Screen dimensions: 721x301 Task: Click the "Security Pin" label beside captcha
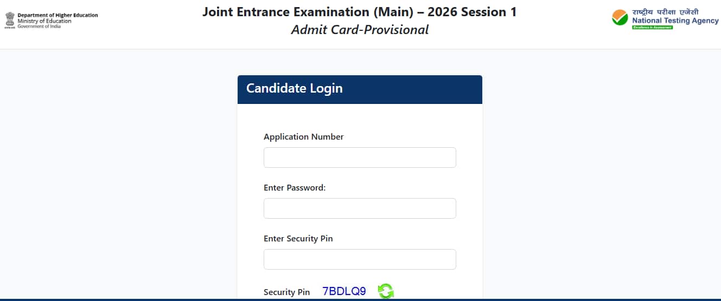tap(286, 292)
